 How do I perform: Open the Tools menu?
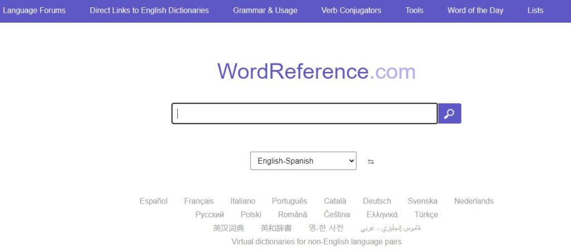click(x=414, y=10)
